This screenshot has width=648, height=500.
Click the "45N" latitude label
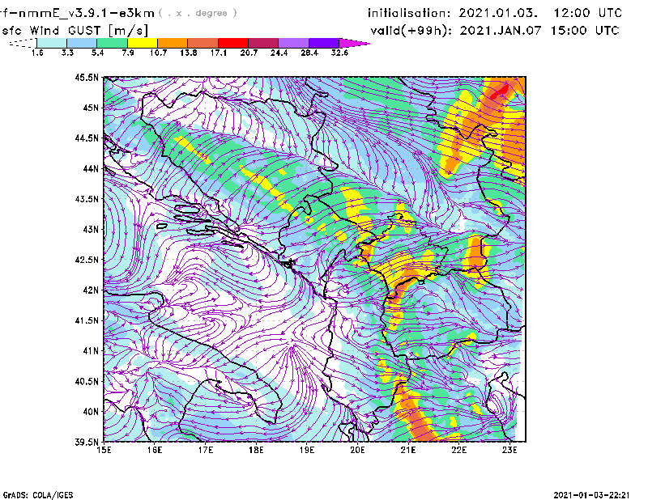point(91,108)
